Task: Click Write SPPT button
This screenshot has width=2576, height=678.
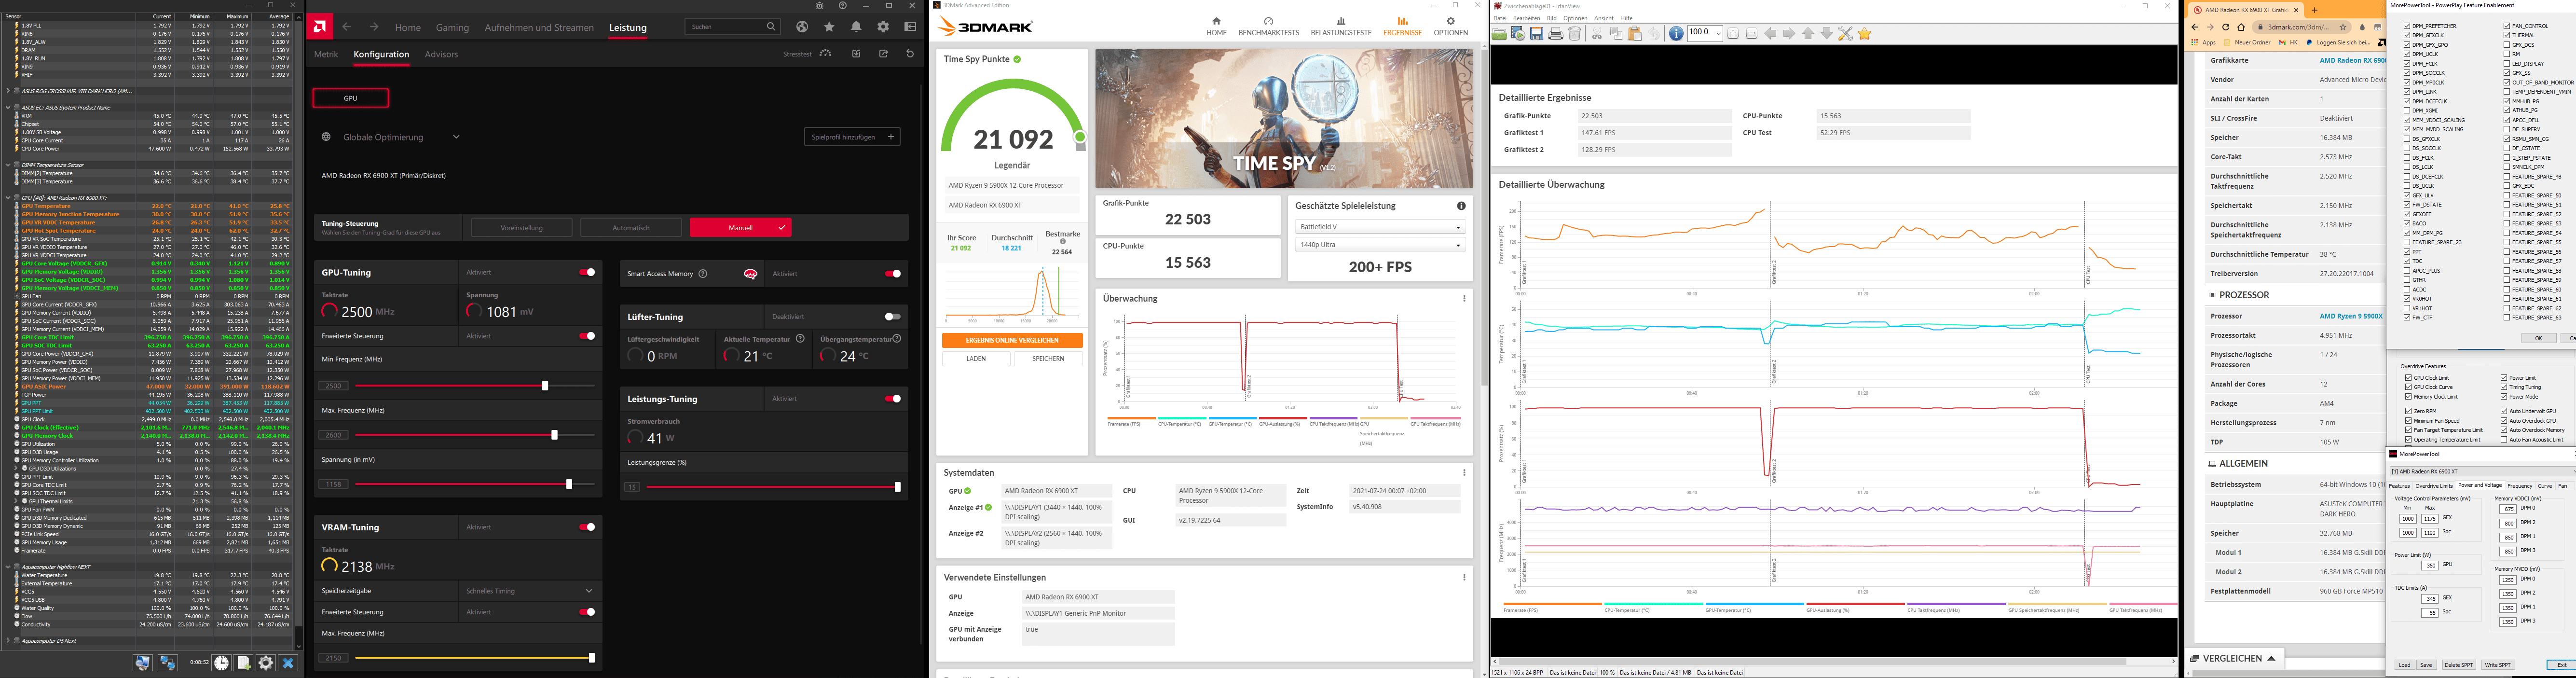Action: pos(2498,665)
